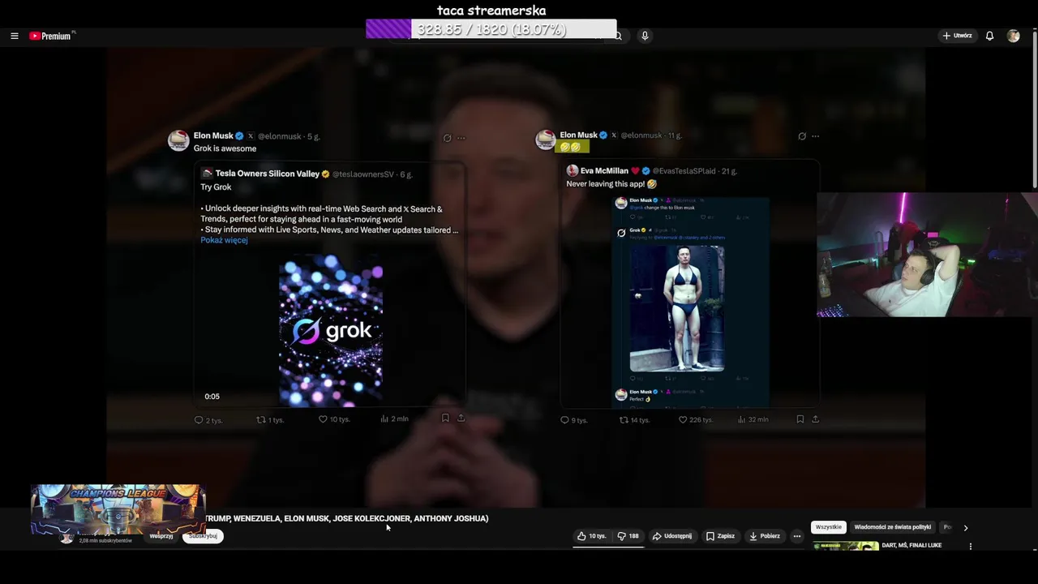Screen dimensions: 1038x584
Task: Select the Wszystkie filter chip
Action: tap(829, 527)
